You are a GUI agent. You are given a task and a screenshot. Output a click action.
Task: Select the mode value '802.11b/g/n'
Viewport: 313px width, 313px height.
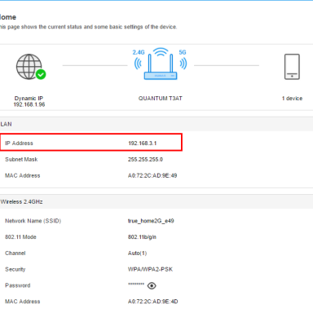[142, 237]
